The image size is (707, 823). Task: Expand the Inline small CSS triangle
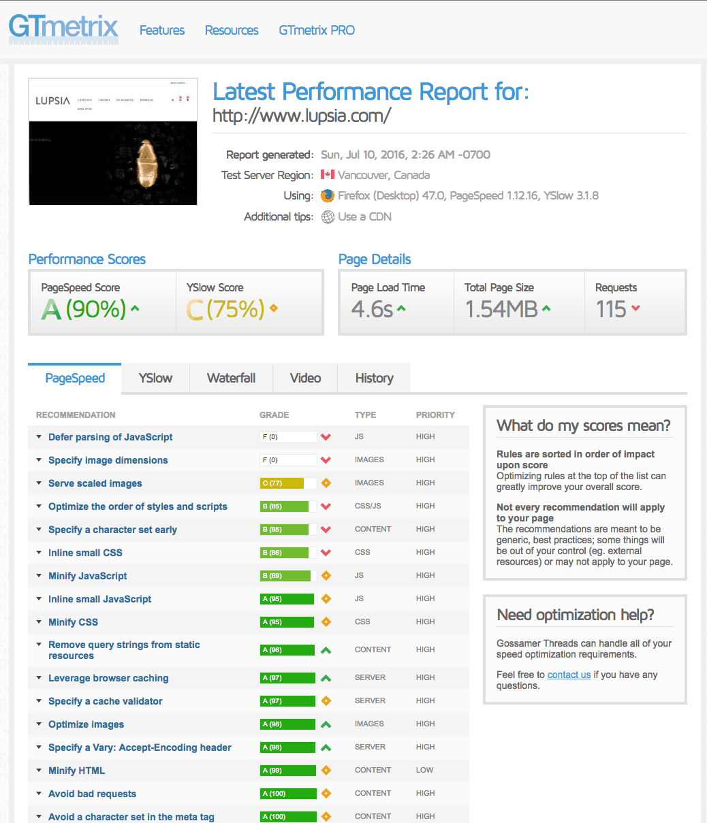click(39, 553)
